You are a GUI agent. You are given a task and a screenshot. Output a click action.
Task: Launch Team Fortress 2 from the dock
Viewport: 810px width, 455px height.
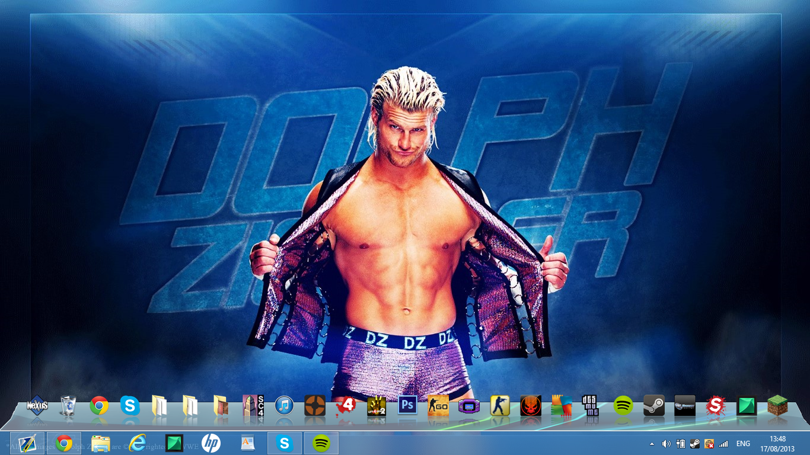315,406
